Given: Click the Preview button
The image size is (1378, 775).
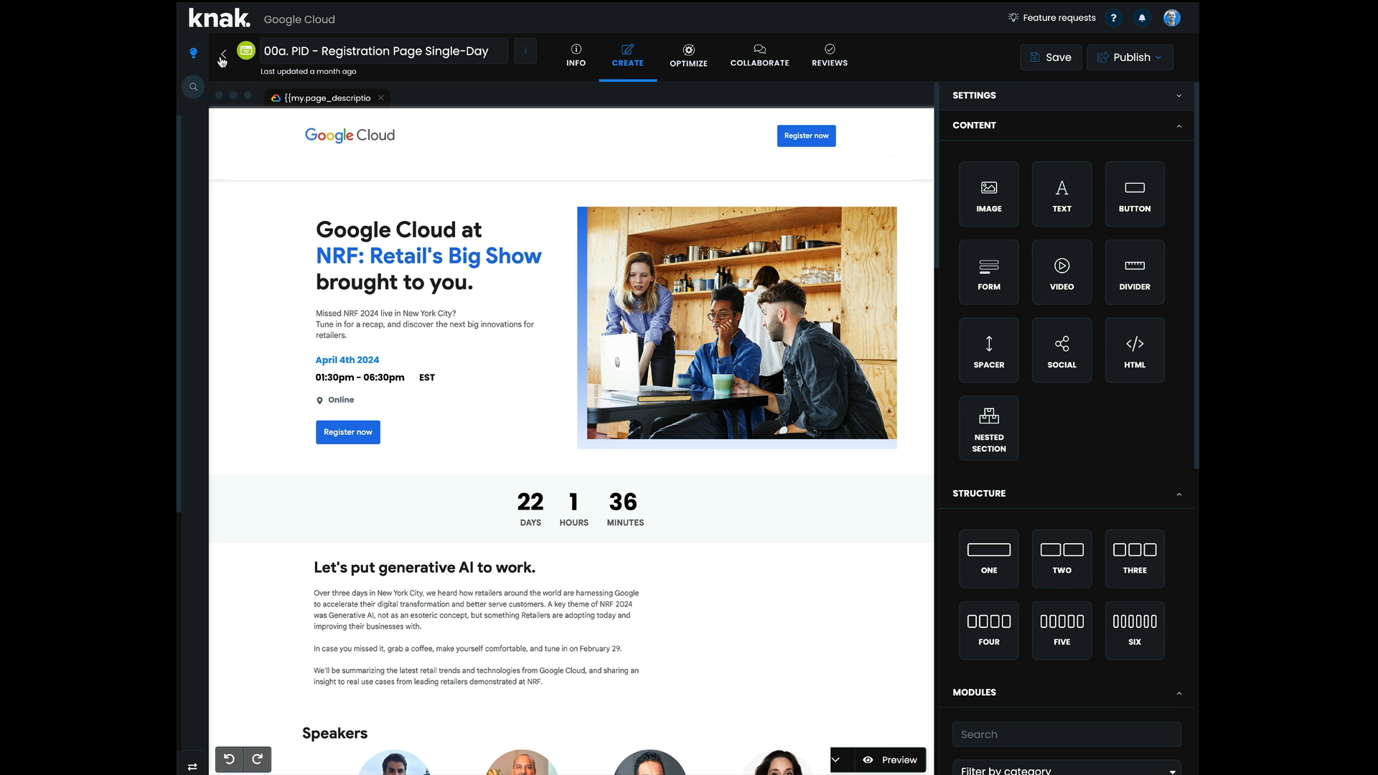Looking at the screenshot, I should (x=890, y=759).
